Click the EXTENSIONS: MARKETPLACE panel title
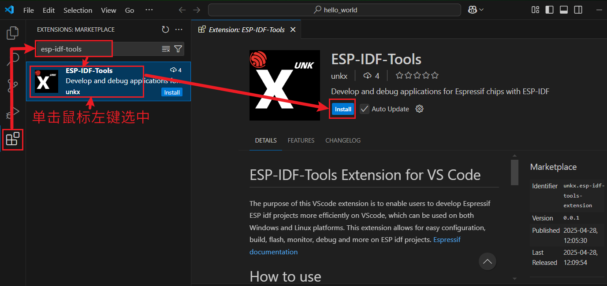Screen dimensions: 607x286 click(76, 29)
